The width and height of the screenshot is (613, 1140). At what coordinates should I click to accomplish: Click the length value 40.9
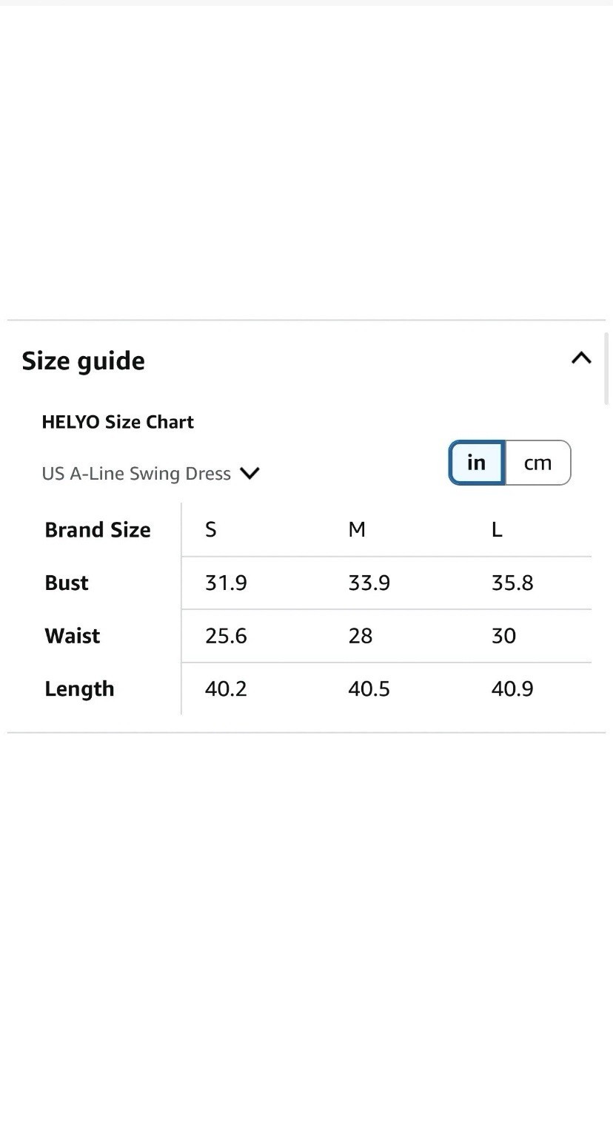[512, 688]
